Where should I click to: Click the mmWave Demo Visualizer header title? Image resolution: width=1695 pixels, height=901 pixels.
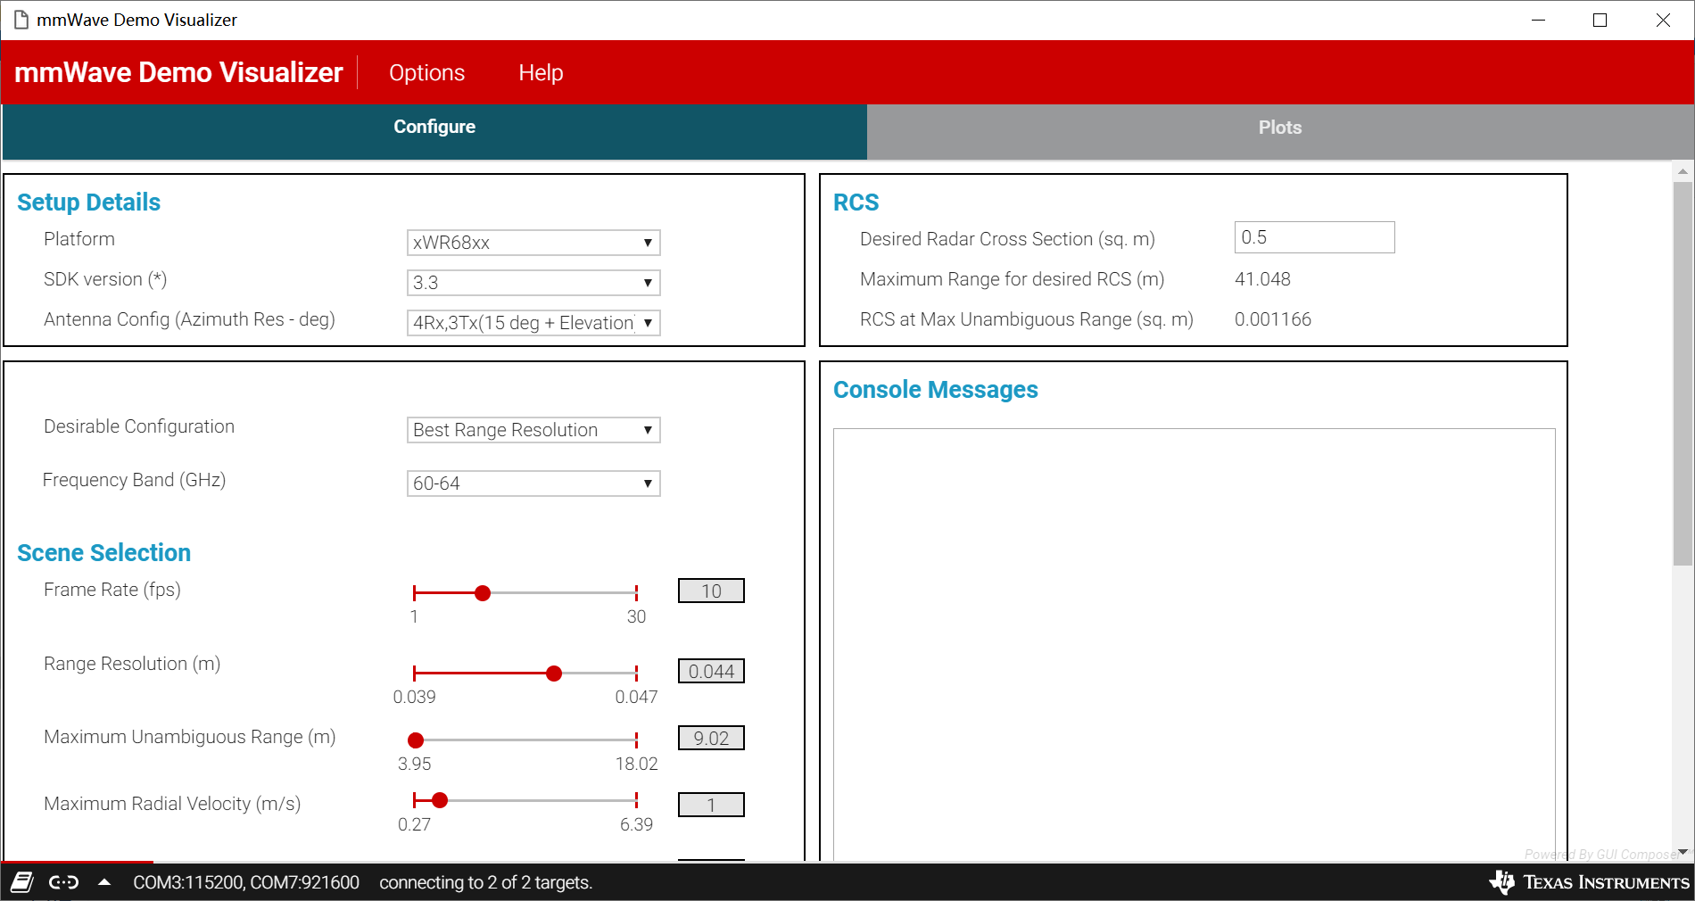point(178,72)
